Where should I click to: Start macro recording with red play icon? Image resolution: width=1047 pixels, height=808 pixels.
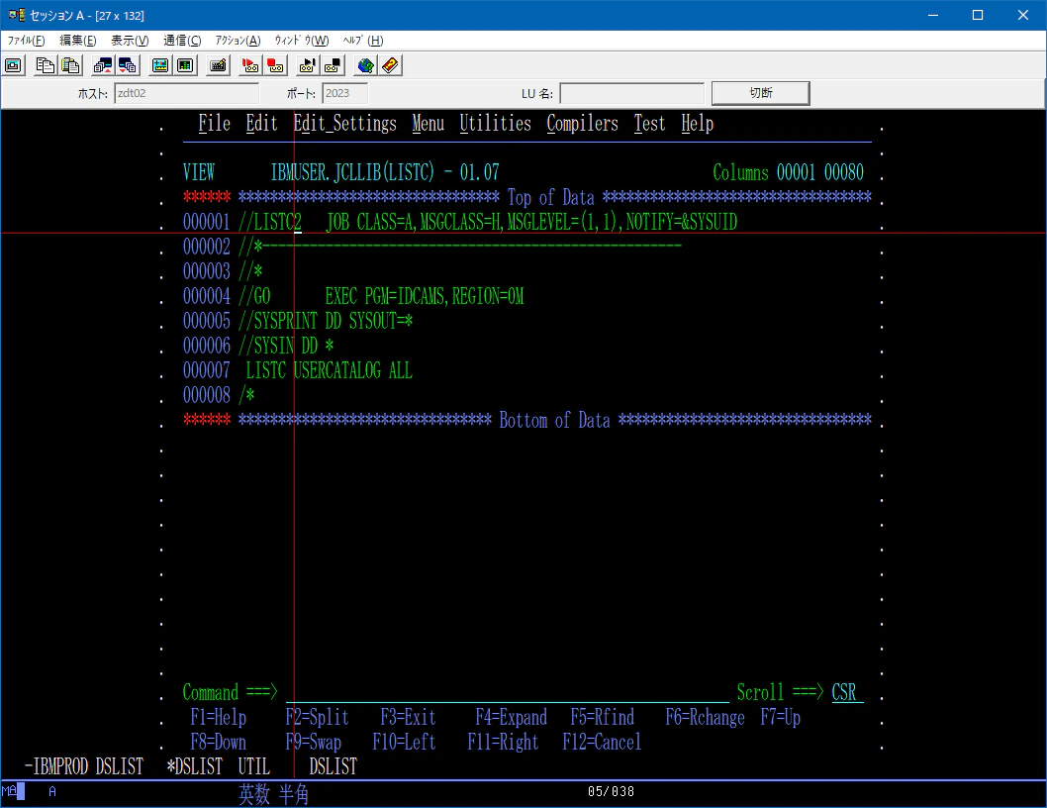point(250,65)
